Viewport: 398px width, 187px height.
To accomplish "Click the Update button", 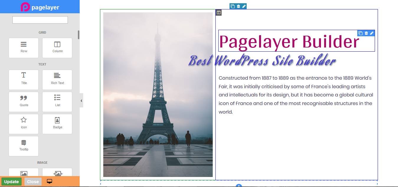I will pyautogui.click(x=12, y=182).
